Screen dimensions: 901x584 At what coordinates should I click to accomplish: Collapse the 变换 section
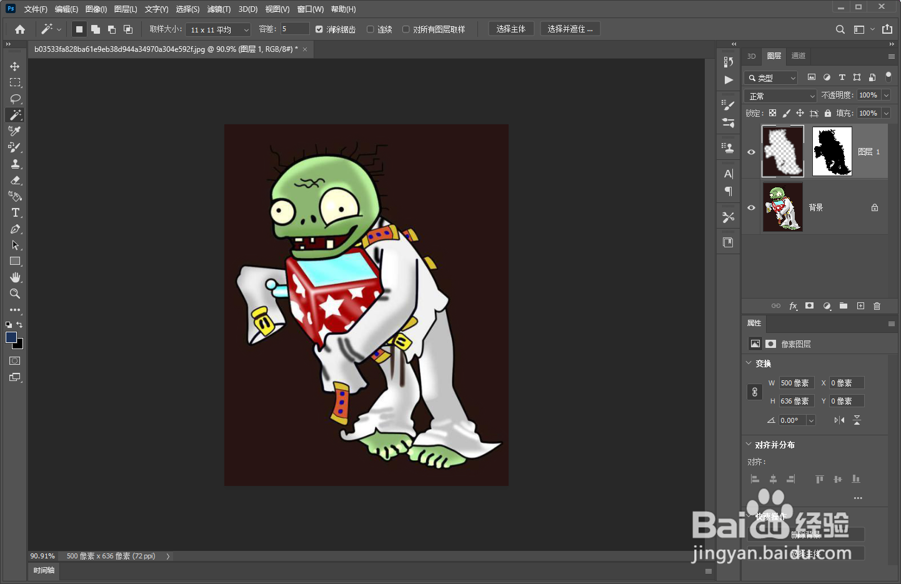point(749,363)
